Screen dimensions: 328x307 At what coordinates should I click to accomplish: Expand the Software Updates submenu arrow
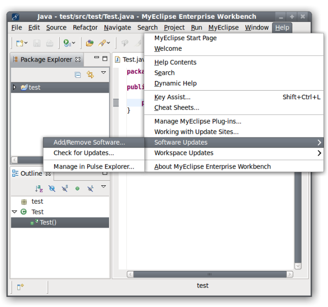coord(319,143)
